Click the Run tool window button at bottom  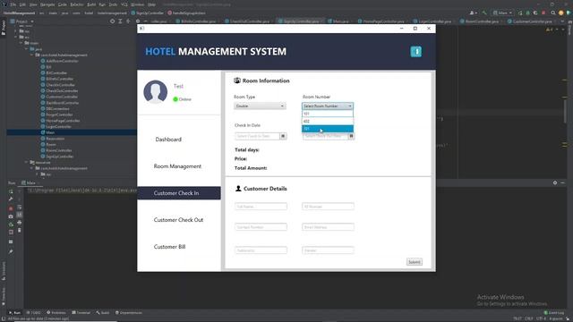pyautogui.click(x=15, y=313)
